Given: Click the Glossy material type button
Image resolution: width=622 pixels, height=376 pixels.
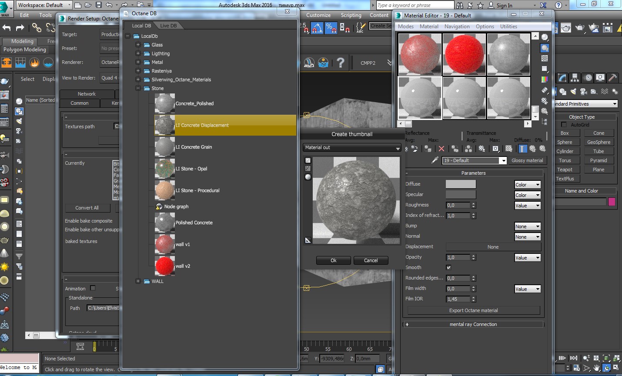Looking at the screenshot, I should (x=527, y=160).
